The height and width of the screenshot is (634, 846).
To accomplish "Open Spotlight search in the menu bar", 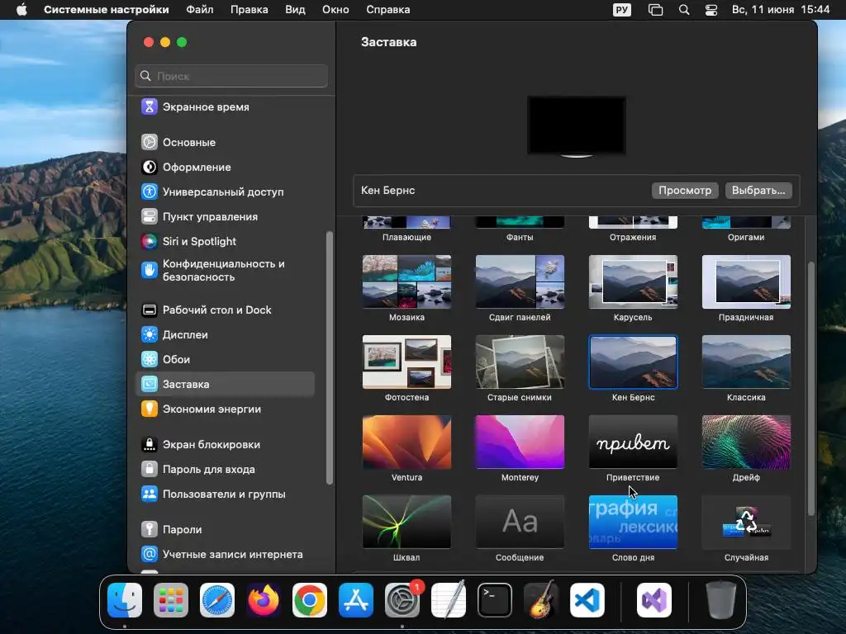I will pos(684,10).
